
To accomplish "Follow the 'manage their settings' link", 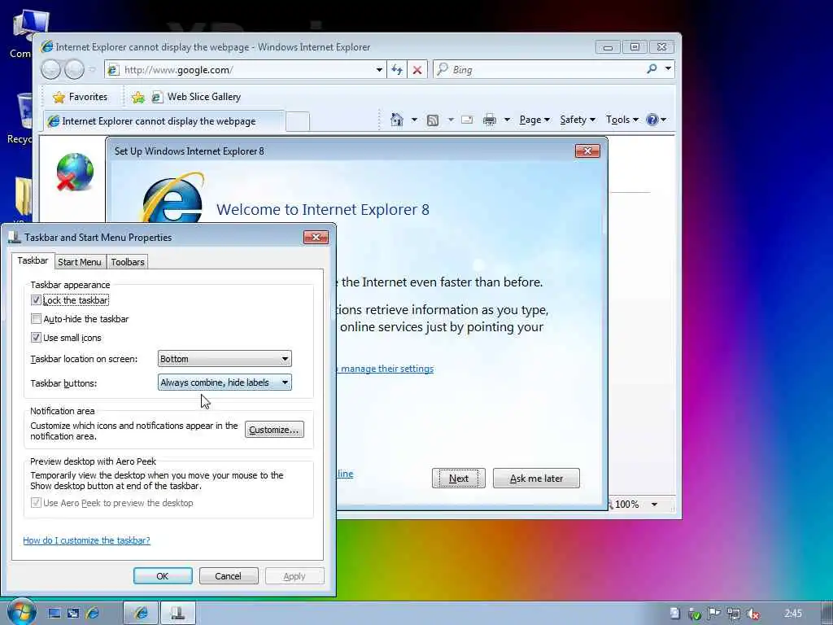I will click(386, 369).
